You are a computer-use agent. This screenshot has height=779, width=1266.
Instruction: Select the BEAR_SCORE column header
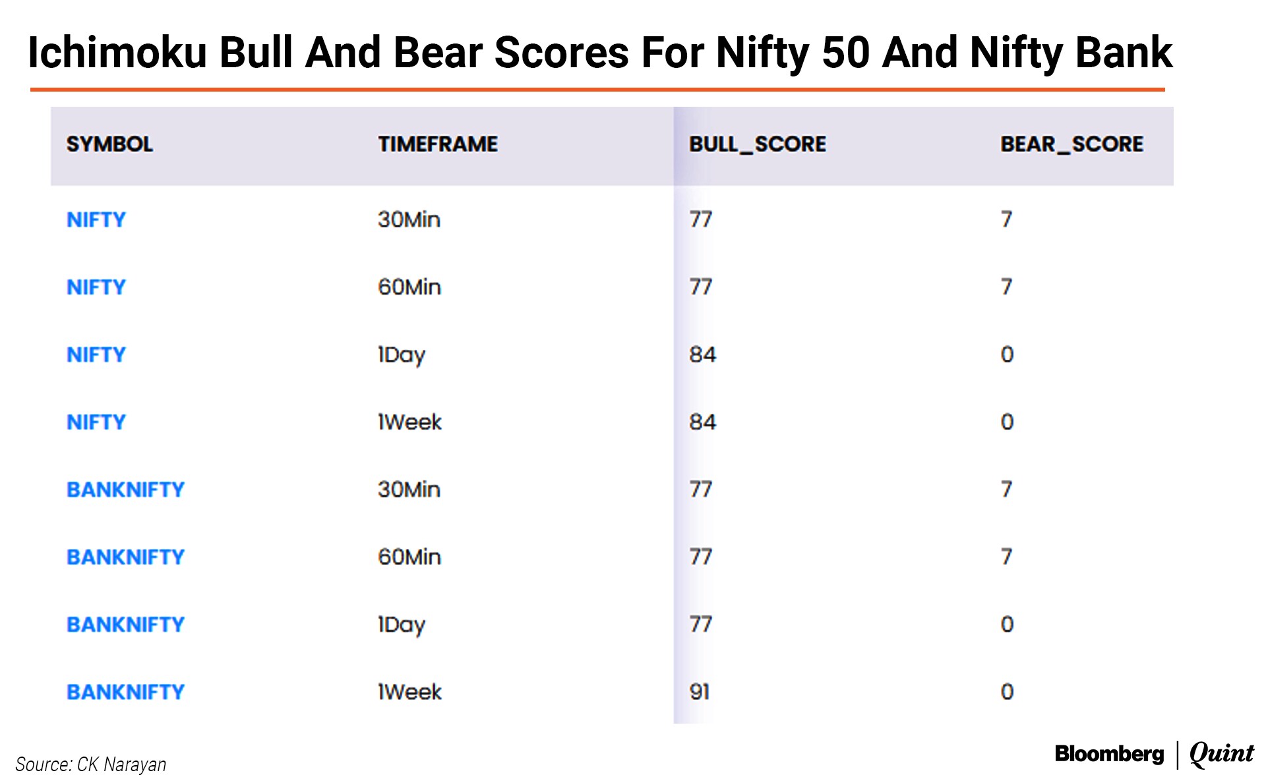coord(1071,144)
